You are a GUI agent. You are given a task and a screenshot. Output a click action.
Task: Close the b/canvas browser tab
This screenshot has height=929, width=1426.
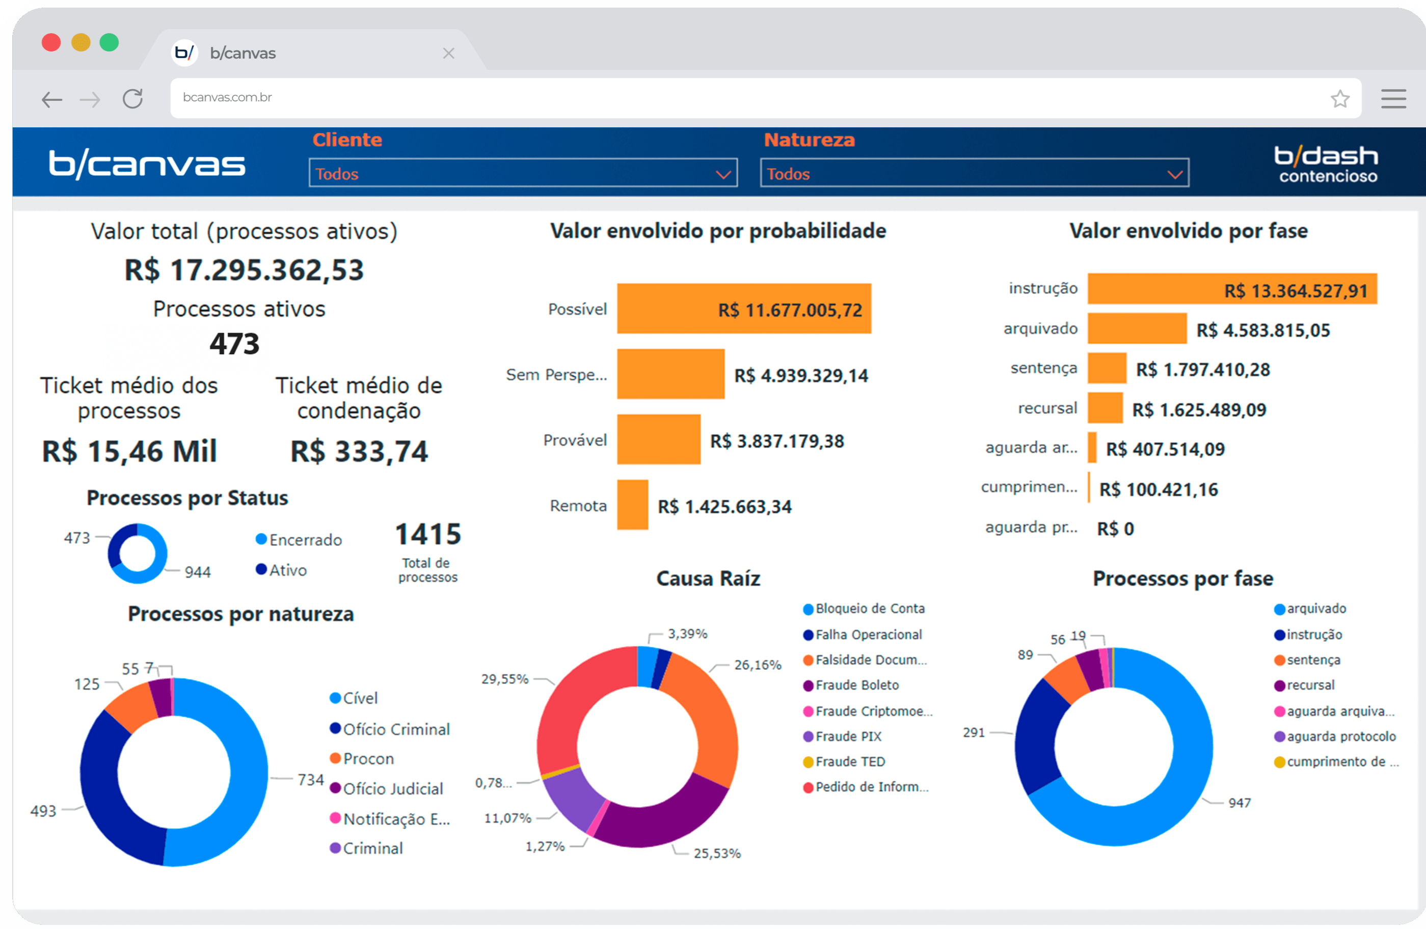(x=448, y=53)
